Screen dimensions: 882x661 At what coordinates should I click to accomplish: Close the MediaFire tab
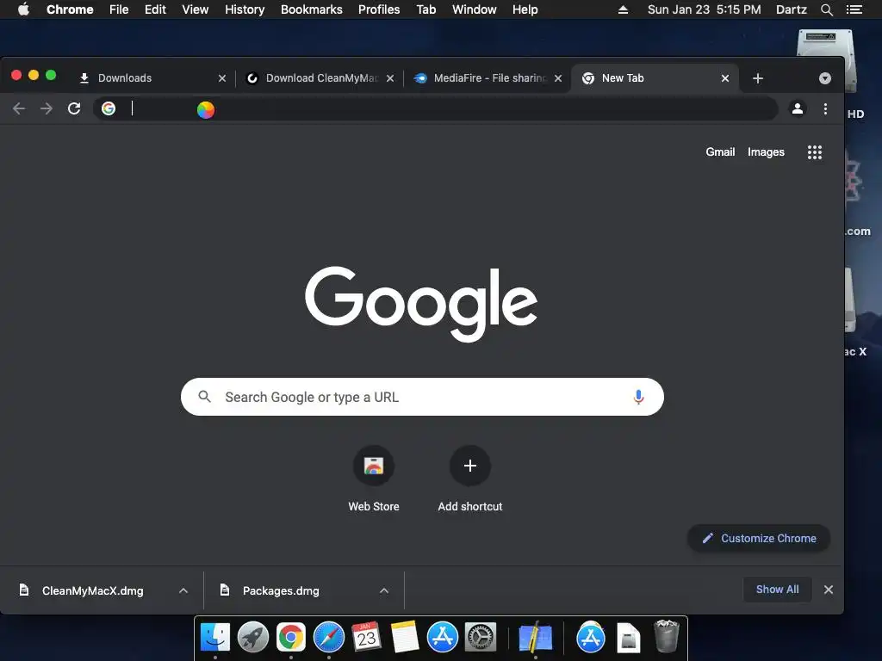coord(558,78)
